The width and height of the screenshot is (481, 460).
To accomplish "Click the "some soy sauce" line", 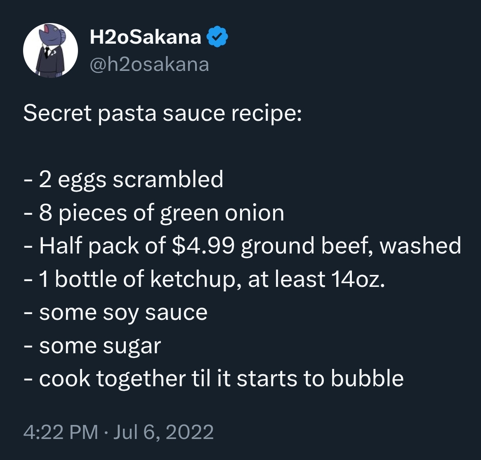I will [x=123, y=313].
